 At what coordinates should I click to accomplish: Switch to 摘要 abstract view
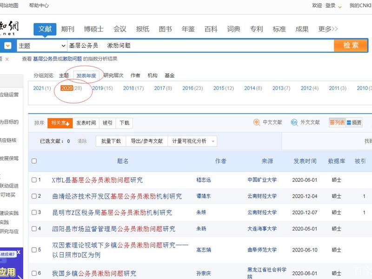[354, 122]
